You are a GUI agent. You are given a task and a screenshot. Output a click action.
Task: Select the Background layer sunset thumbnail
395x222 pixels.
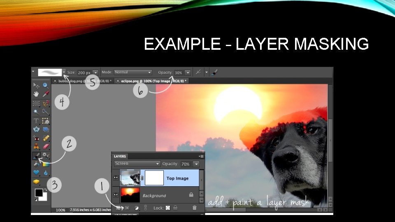click(130, 195)
